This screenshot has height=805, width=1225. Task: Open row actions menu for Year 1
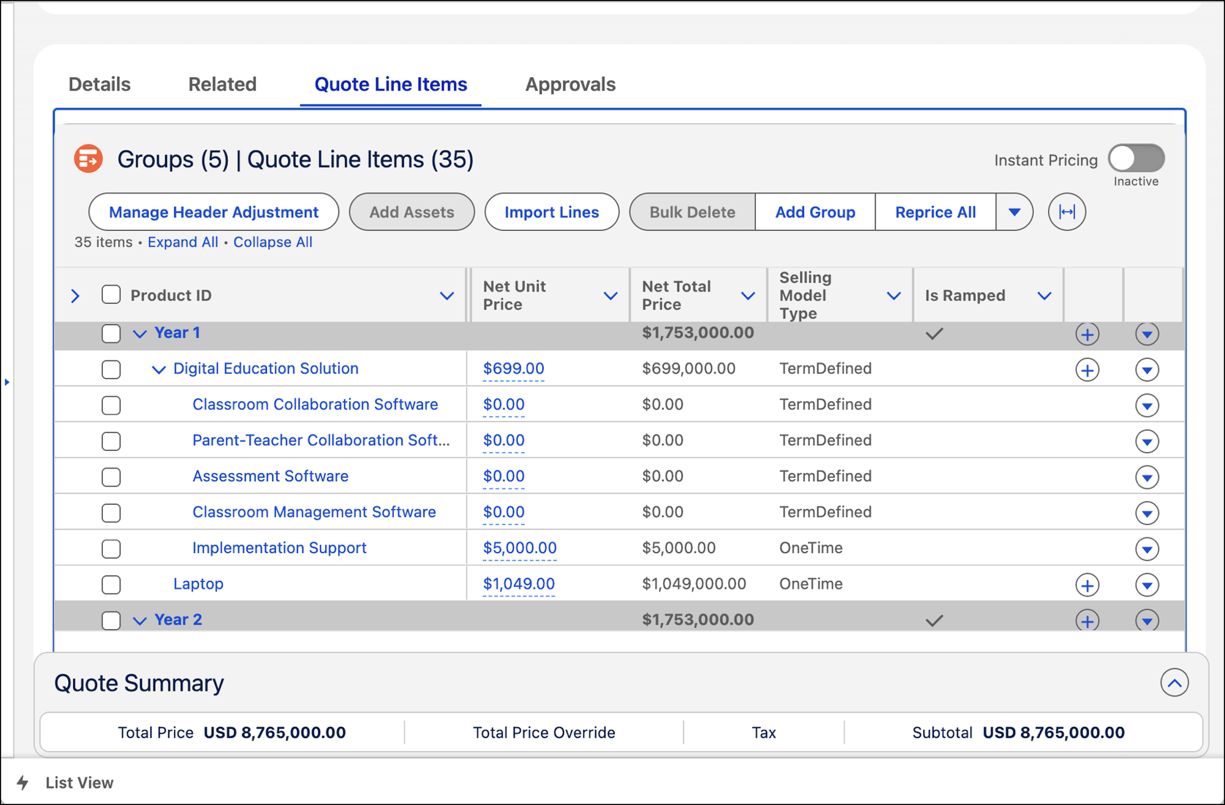coord(1147,334)
